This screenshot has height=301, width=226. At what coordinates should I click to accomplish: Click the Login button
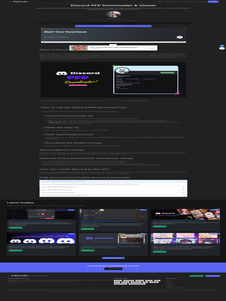tap(213, 1)
